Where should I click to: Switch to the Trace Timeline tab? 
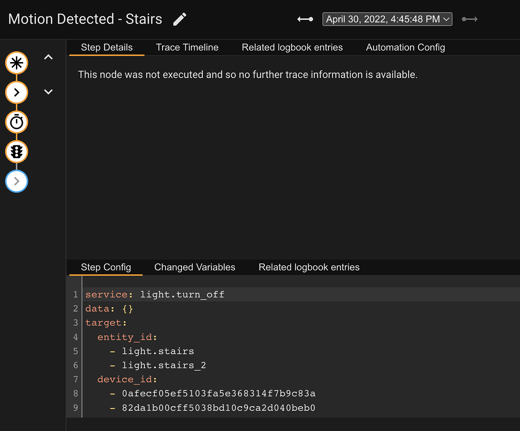point(187,47)
